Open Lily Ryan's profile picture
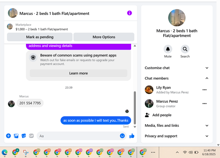 tap(149, 90)
